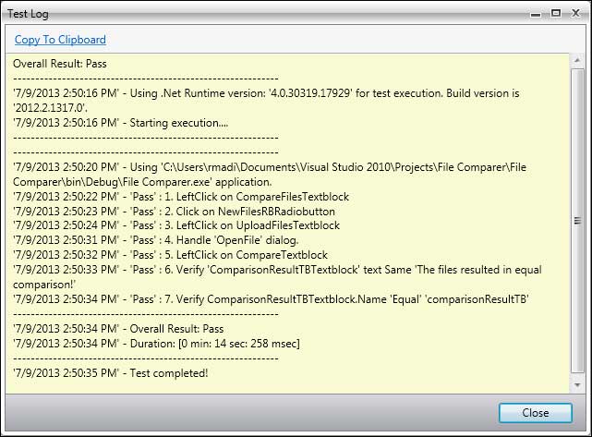Viewport: 592px width, 437px height.
Task: Click the 'Test completed!' log line
Action: tap(111, 372)
